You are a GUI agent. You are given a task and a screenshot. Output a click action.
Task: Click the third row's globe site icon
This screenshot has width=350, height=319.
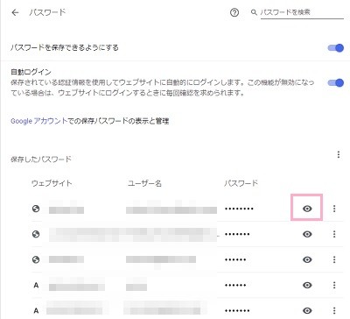tap(36, 259)
